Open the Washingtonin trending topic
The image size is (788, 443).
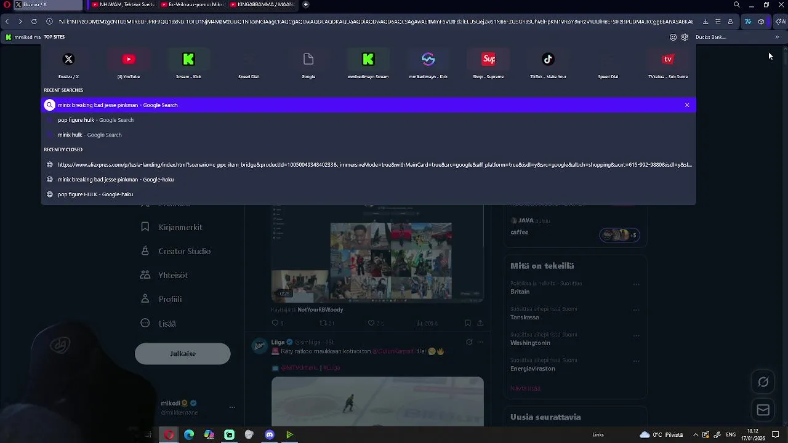point(530,343)
